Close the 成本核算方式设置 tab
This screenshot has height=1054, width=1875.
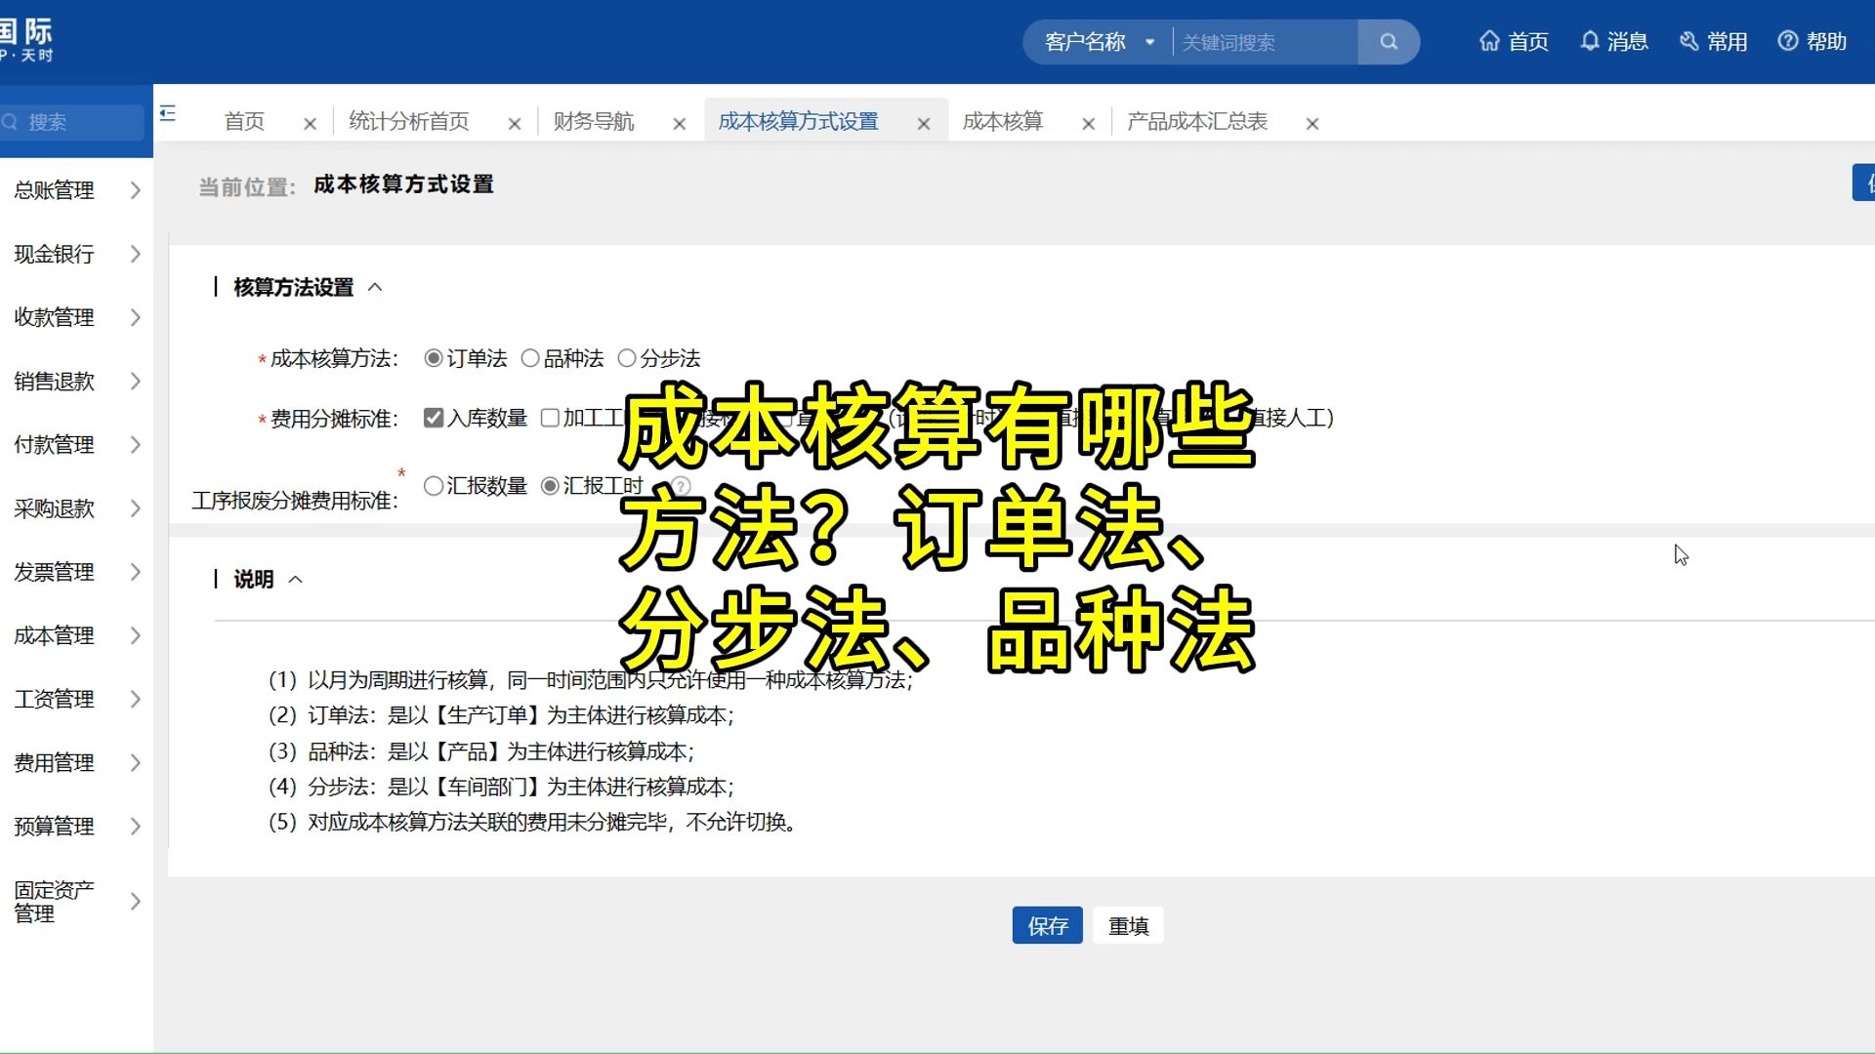(924, 124)
